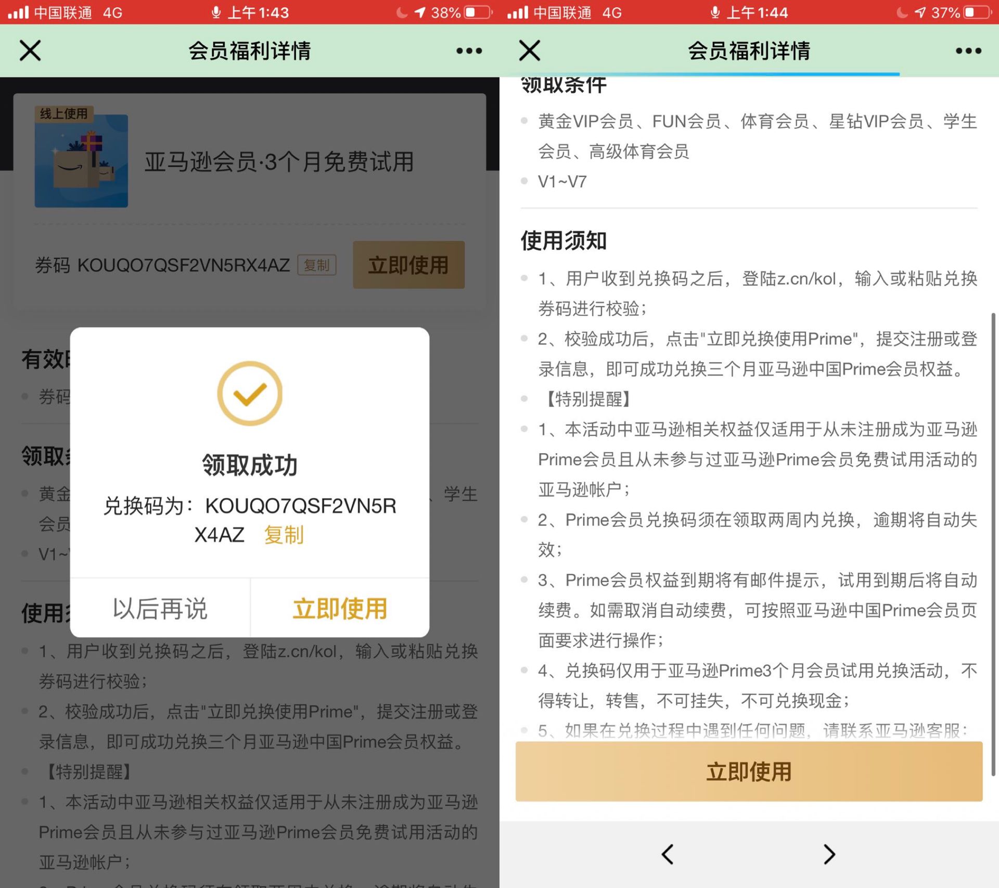
Task: Tap the 黄金VIP会员 eligibility line on right
Action: click(758, 136)
